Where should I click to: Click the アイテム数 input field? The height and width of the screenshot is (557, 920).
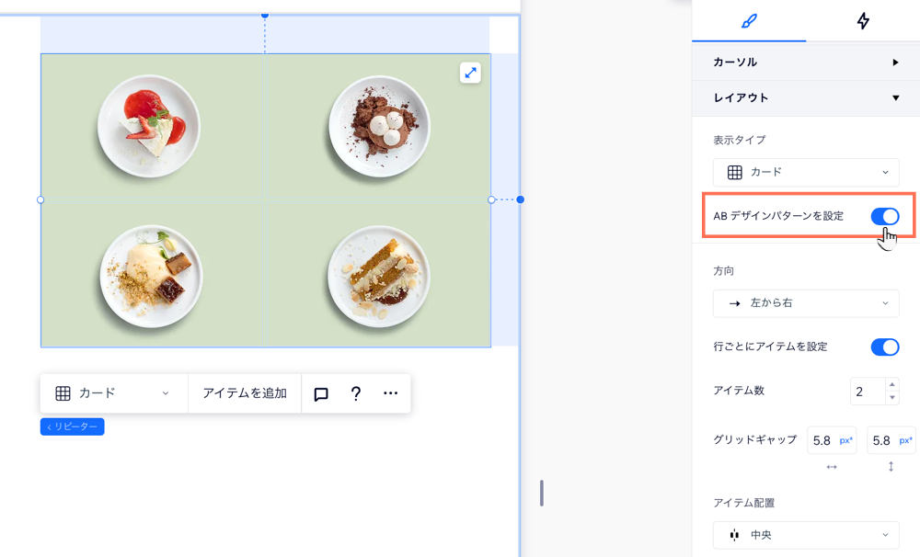click(868, 392)
